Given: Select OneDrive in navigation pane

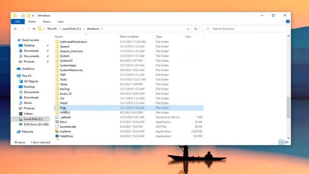Looking at the screenshot, I should (x=28, y=69).
